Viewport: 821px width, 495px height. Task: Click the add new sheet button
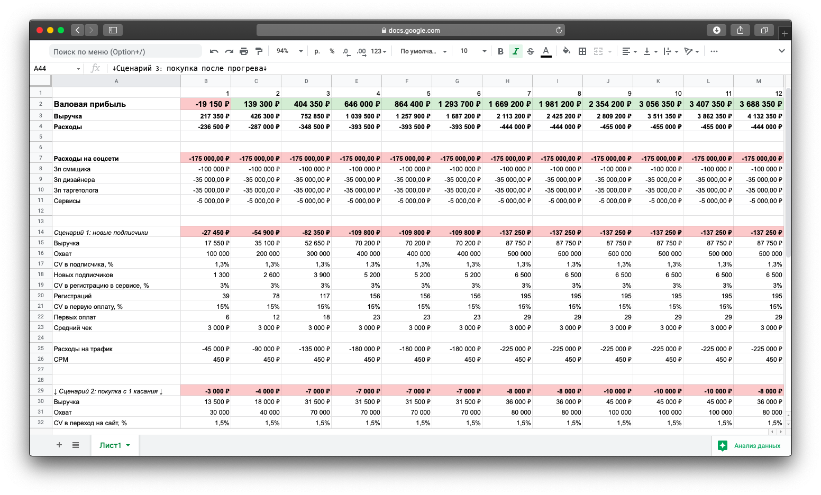click(x=59, y=445)
